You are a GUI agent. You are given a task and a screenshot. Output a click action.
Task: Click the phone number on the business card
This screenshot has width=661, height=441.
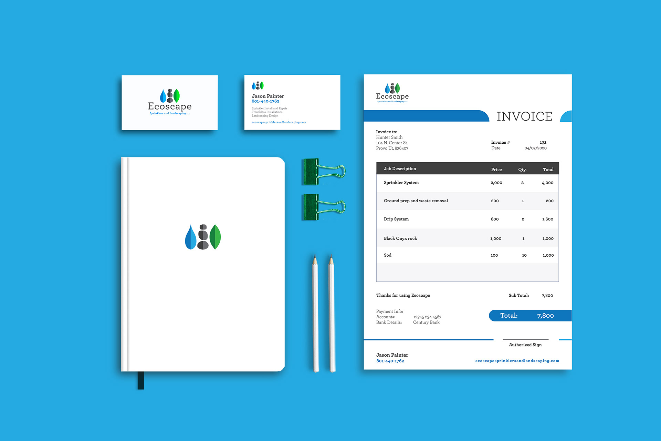point(265,101)
